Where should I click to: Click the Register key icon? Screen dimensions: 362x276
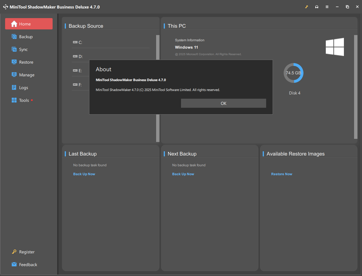pos(14,252)
